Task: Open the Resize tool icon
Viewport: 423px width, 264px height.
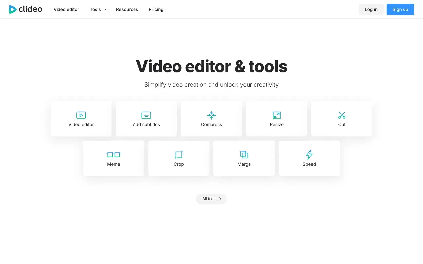Action: click(x=277, y=115)
